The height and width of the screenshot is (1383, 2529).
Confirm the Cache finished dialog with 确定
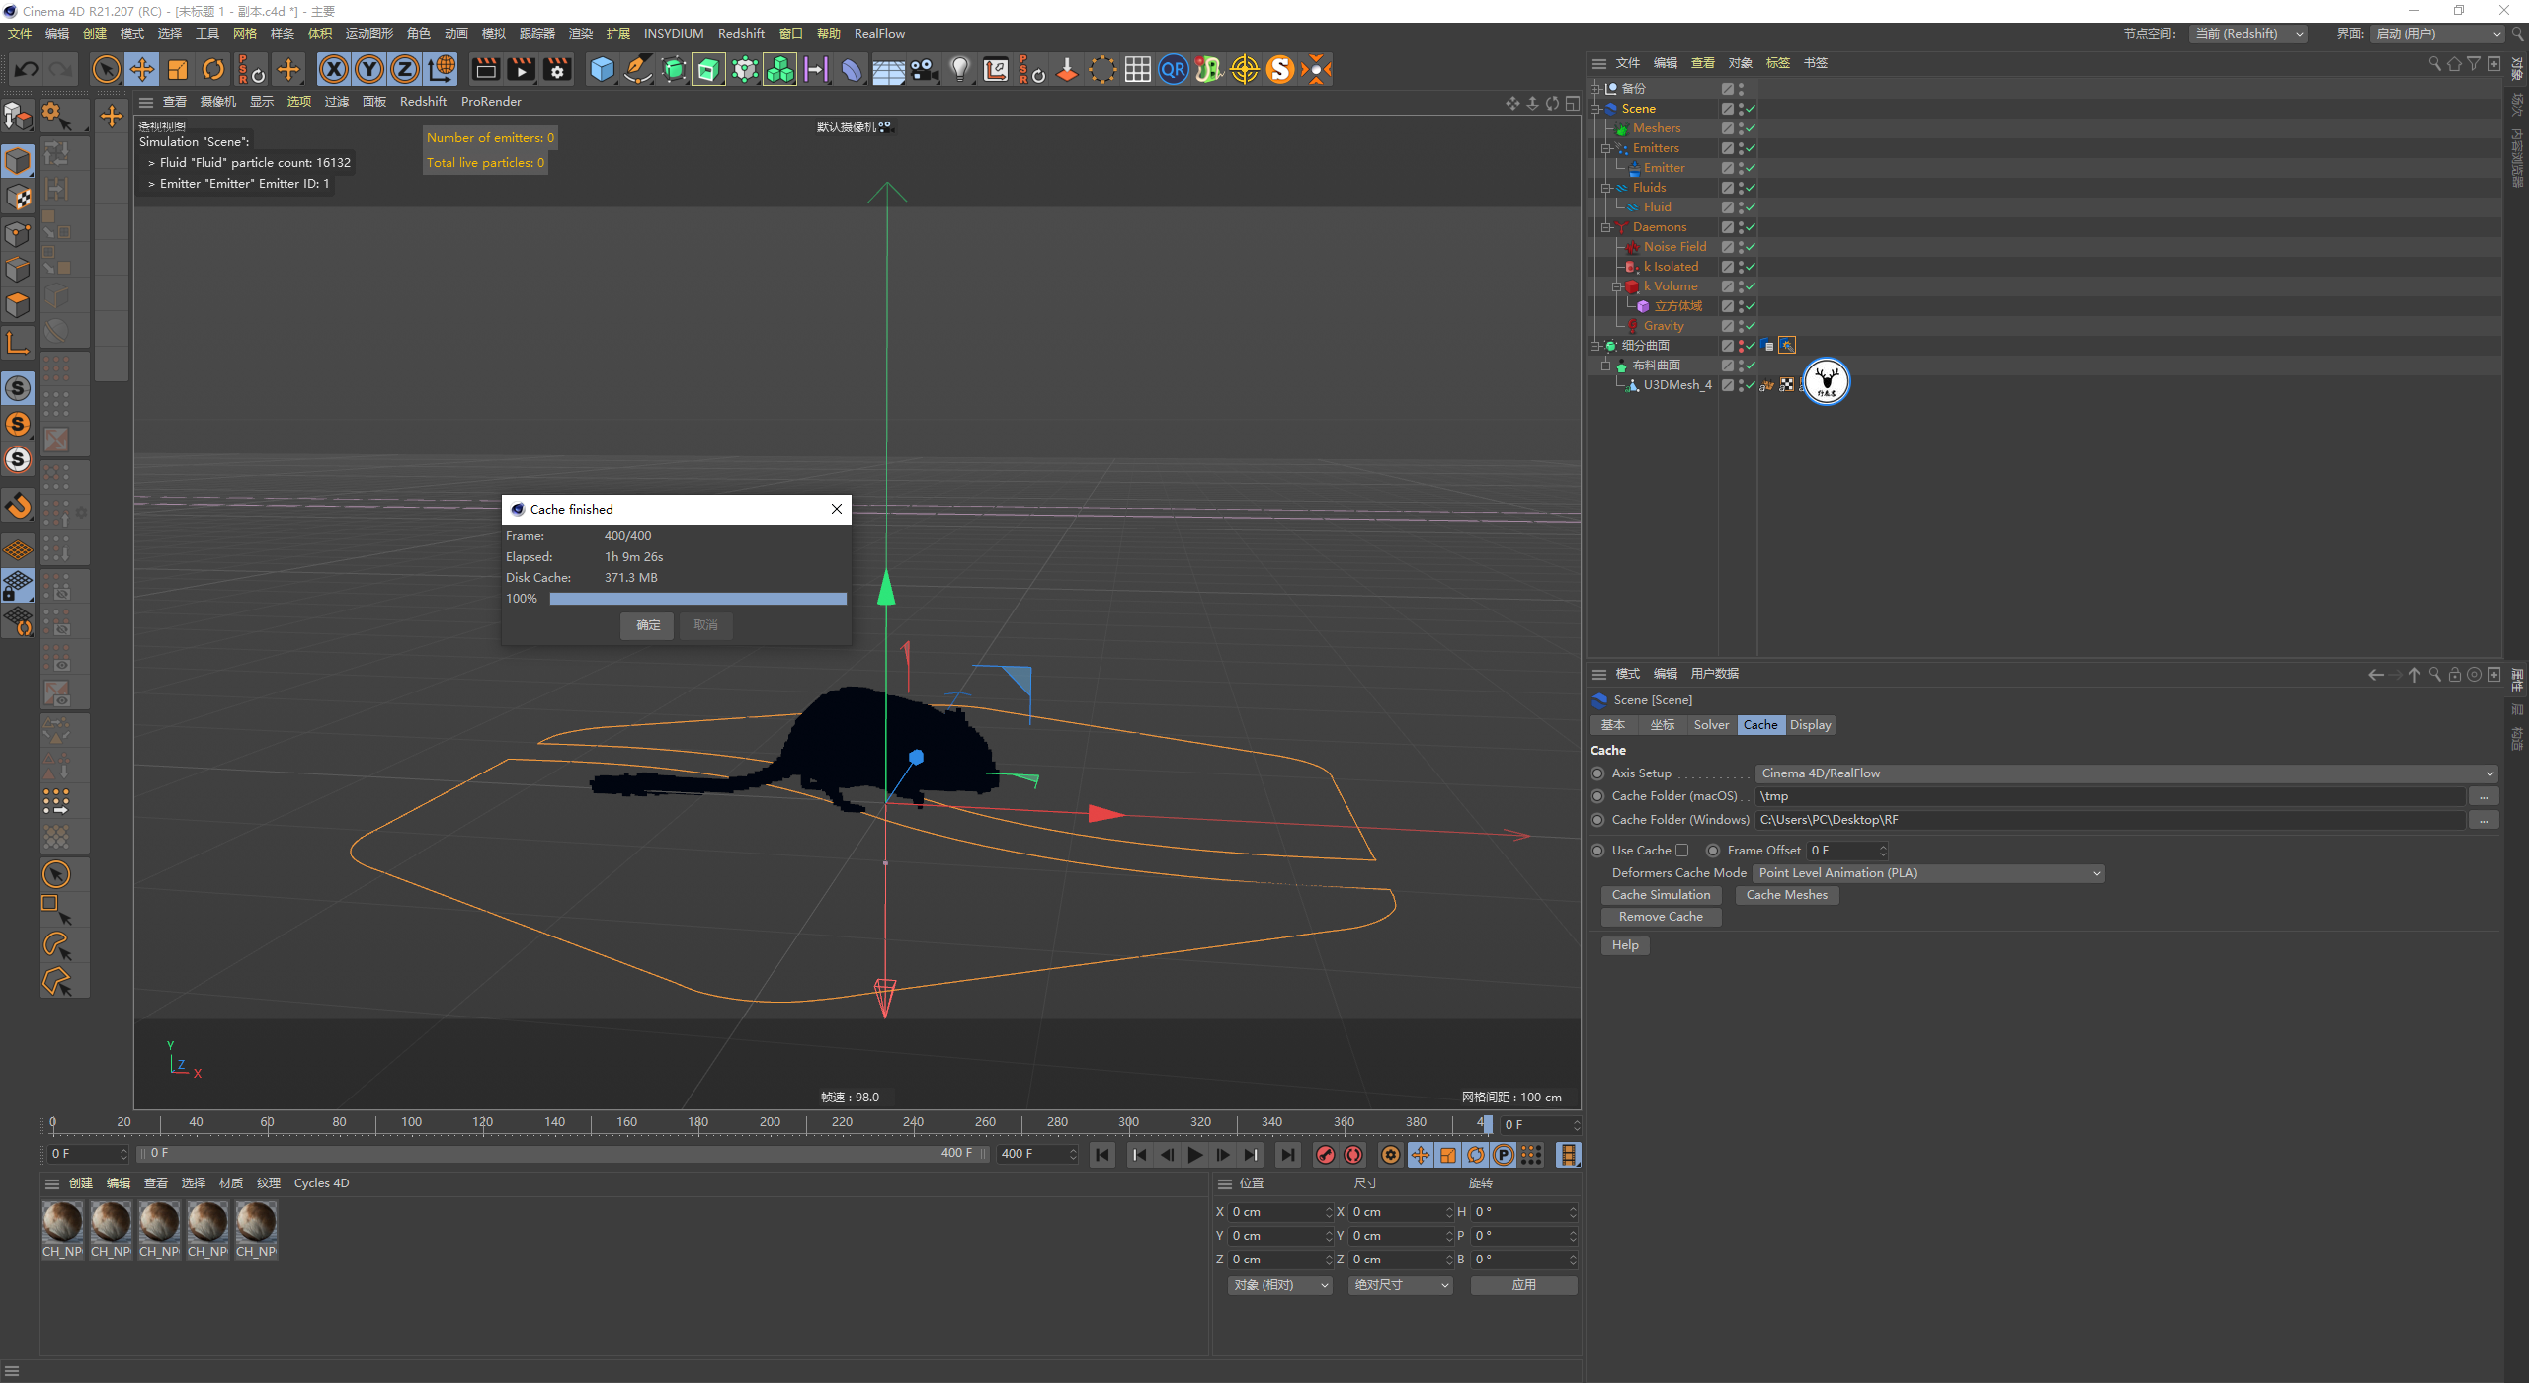(x=647, y=625)
